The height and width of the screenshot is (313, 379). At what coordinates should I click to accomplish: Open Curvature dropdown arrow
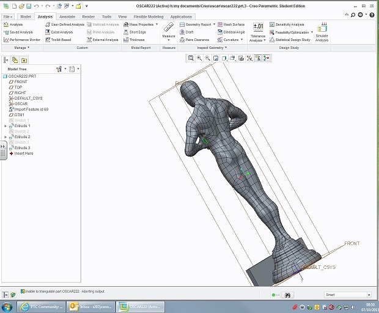[241, 40]
